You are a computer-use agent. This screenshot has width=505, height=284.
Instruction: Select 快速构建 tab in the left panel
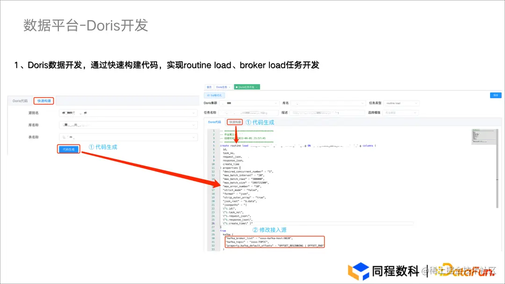click(44, 101)
